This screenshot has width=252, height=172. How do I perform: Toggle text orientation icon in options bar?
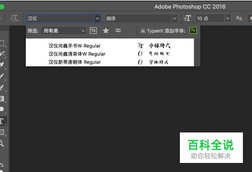(x=14, y=18)
